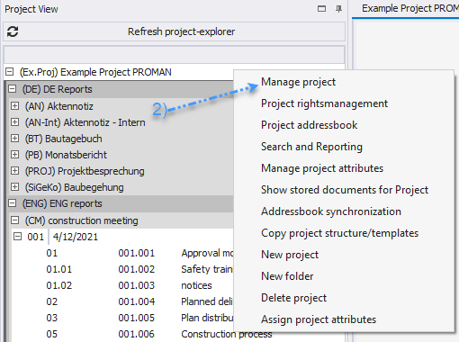Select (PROJ) Projektbesprechung tree row
The height and width of the screenshot is (342, 459).
85,171
